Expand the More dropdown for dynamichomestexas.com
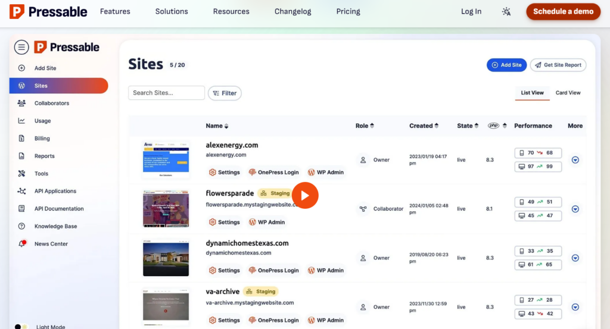The height and width of the screenshot is (329, 610). coord(575,258)
